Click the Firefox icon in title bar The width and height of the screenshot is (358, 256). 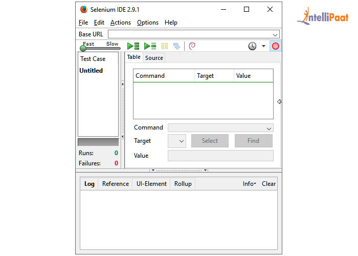point(84,9)
